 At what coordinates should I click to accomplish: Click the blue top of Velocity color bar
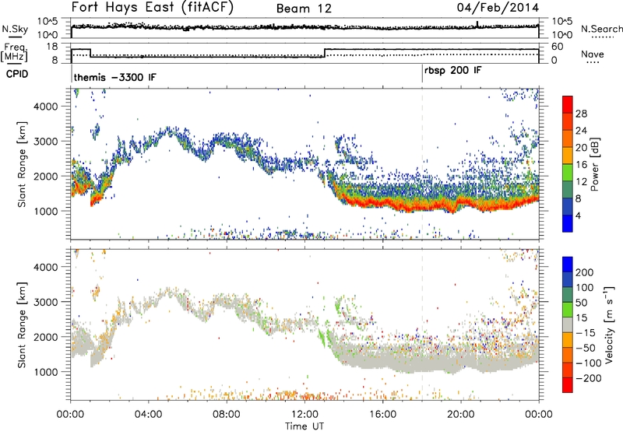pos(568,265)
